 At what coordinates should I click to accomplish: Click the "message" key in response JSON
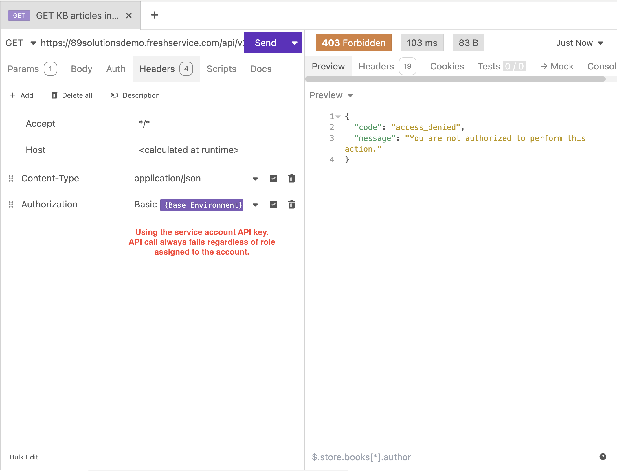pos(374,138)
